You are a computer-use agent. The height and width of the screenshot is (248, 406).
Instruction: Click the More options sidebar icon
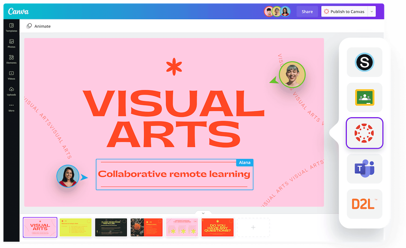point(11,107)
